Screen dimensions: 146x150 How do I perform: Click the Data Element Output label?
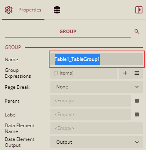pyautogui.click(x=20, y=142)
